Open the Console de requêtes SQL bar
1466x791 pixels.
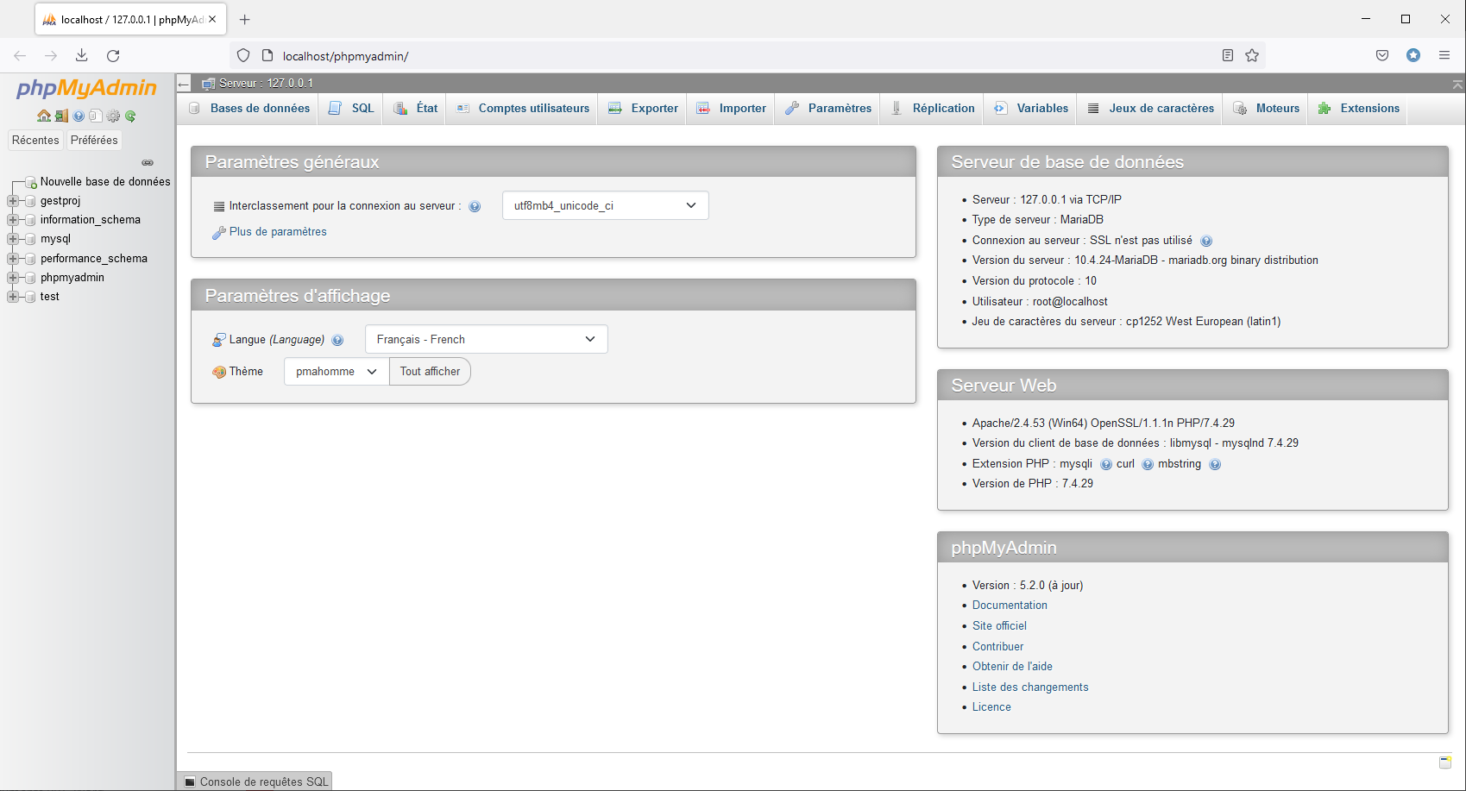click(x=256, y=782)
